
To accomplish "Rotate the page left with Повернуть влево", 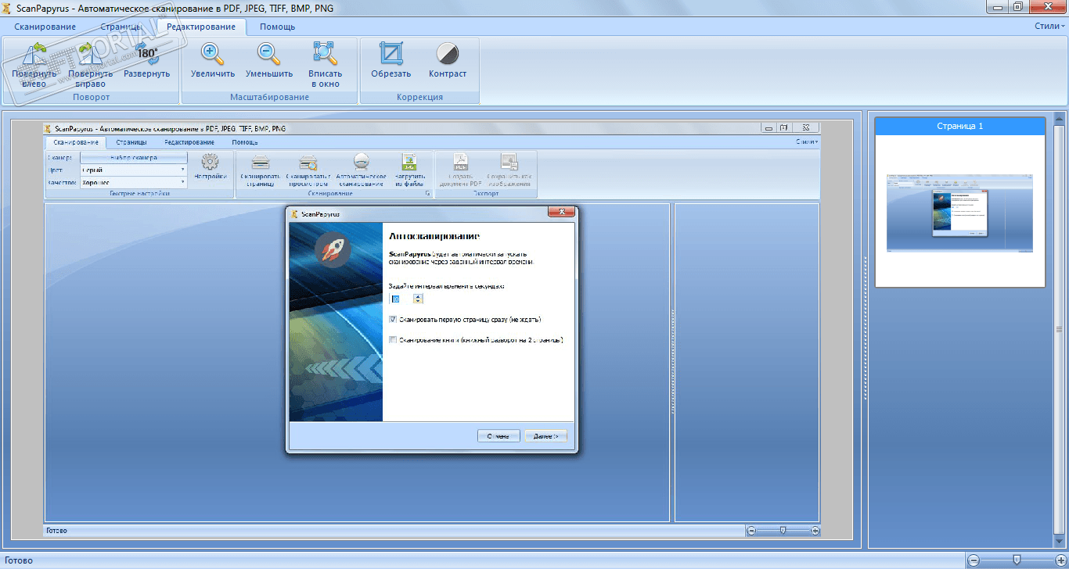I will (x=34, y=65).
